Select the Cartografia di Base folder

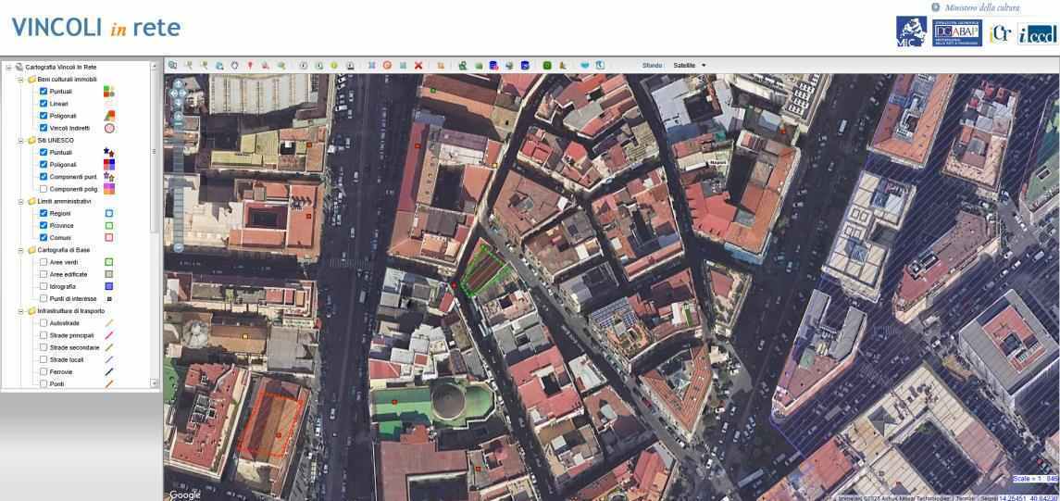click(64, 250)
